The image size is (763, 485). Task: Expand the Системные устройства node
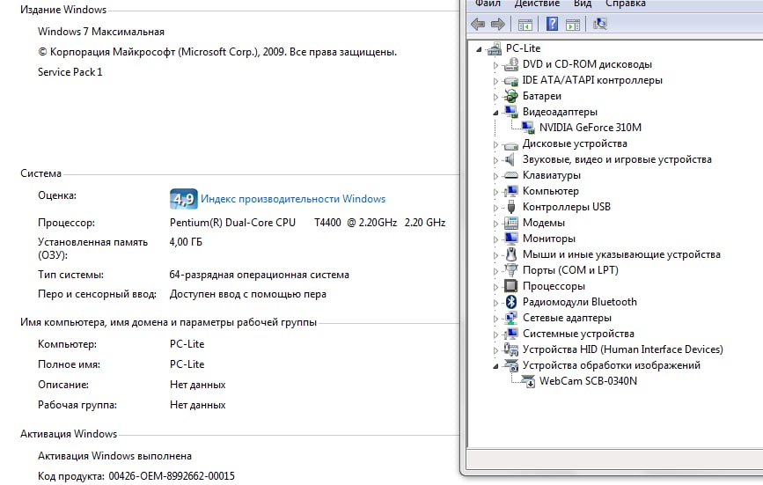pos(495,334)
